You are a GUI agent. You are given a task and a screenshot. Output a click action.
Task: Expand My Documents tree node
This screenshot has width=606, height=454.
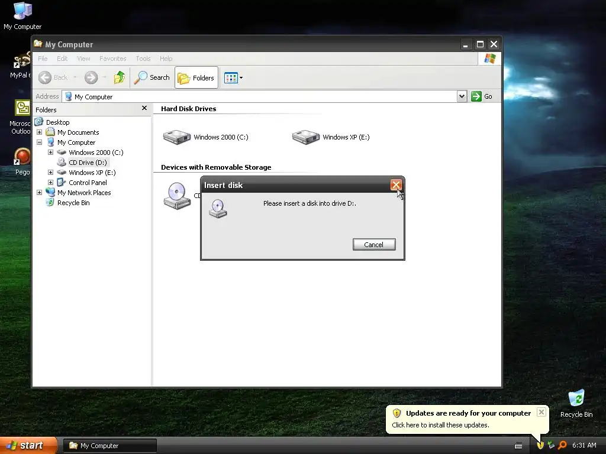point(40,132)
